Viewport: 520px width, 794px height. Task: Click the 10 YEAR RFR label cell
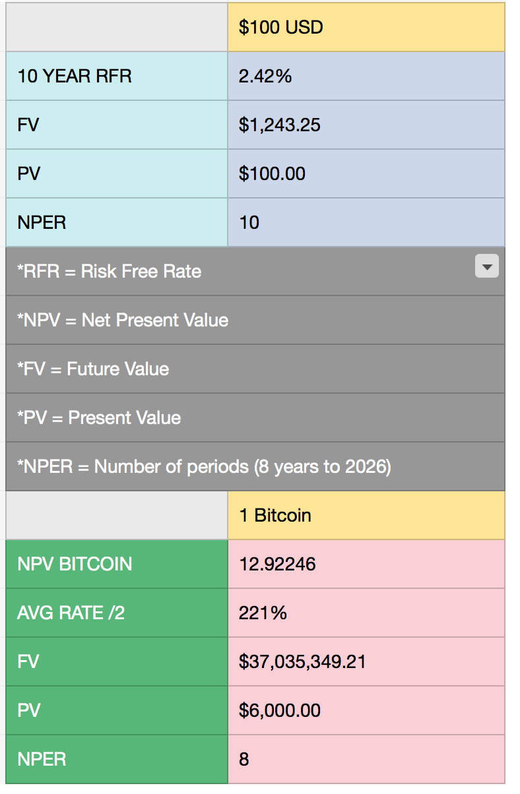(117, 76)
